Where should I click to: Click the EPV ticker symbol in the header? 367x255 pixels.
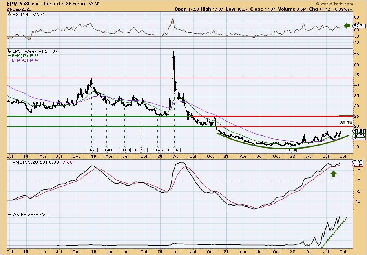tap(12, 4)
